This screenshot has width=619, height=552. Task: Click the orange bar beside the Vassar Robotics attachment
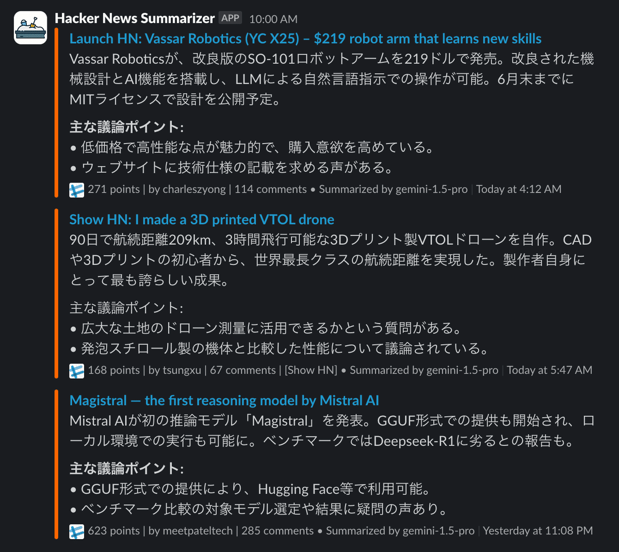(x=57, y=112)
